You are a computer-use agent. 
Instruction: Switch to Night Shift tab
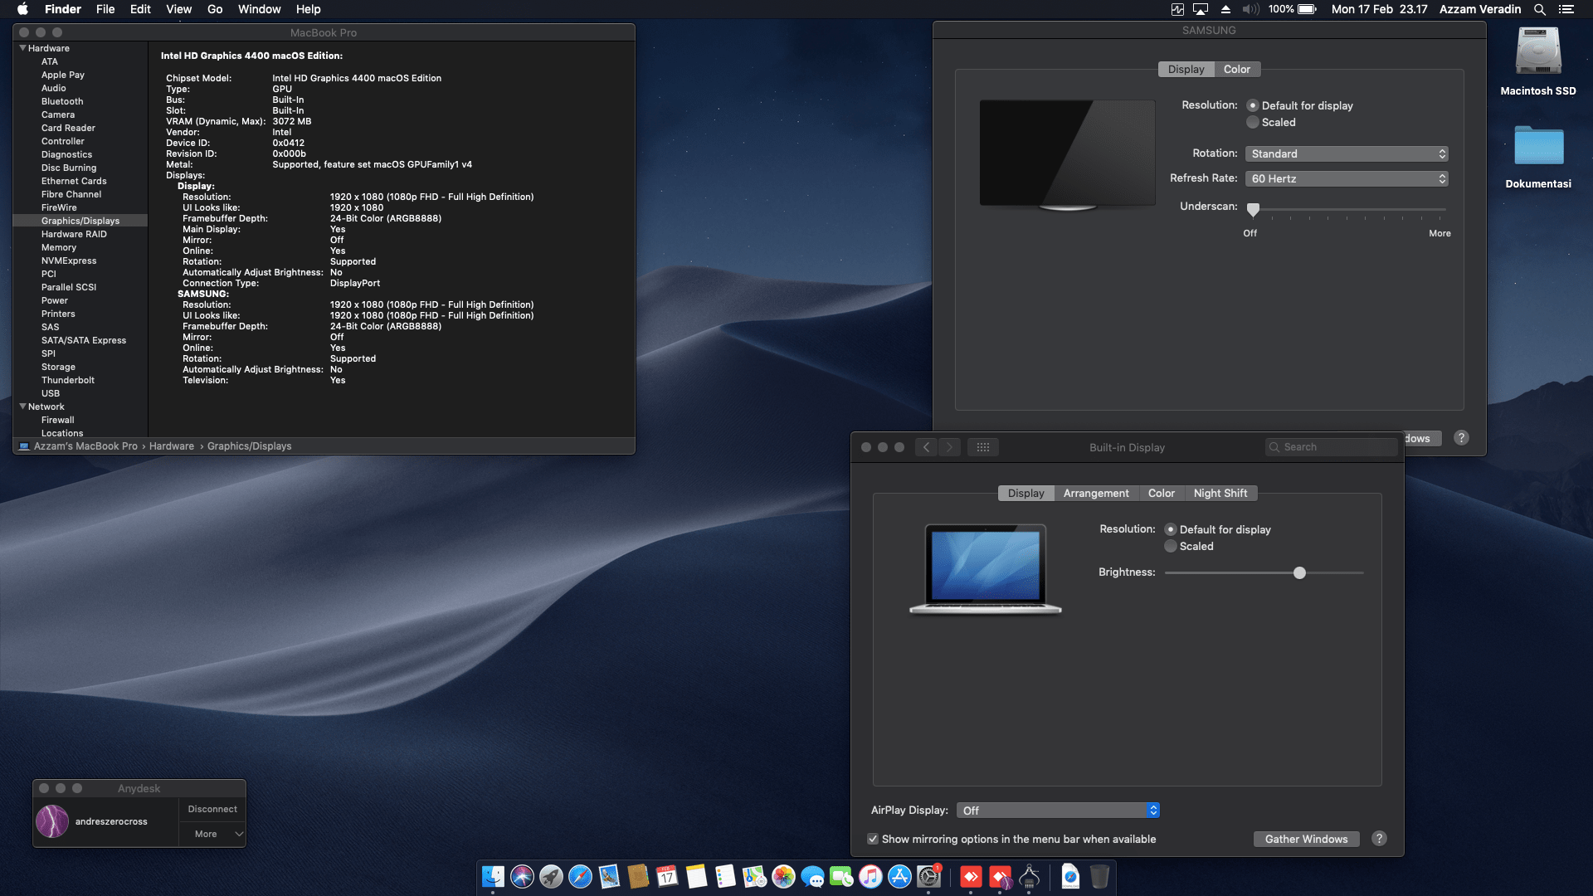1220,493
